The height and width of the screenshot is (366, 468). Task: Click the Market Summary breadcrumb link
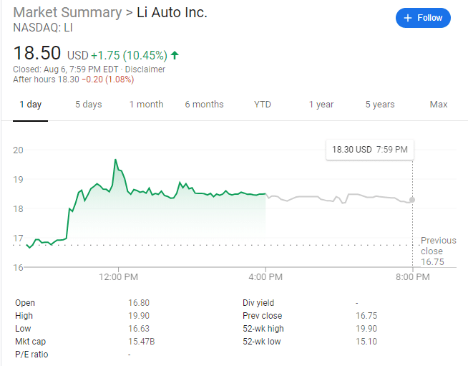click(x=67, y=13)
